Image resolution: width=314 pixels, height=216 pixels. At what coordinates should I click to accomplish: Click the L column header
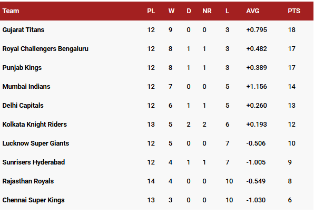(227, 11)
